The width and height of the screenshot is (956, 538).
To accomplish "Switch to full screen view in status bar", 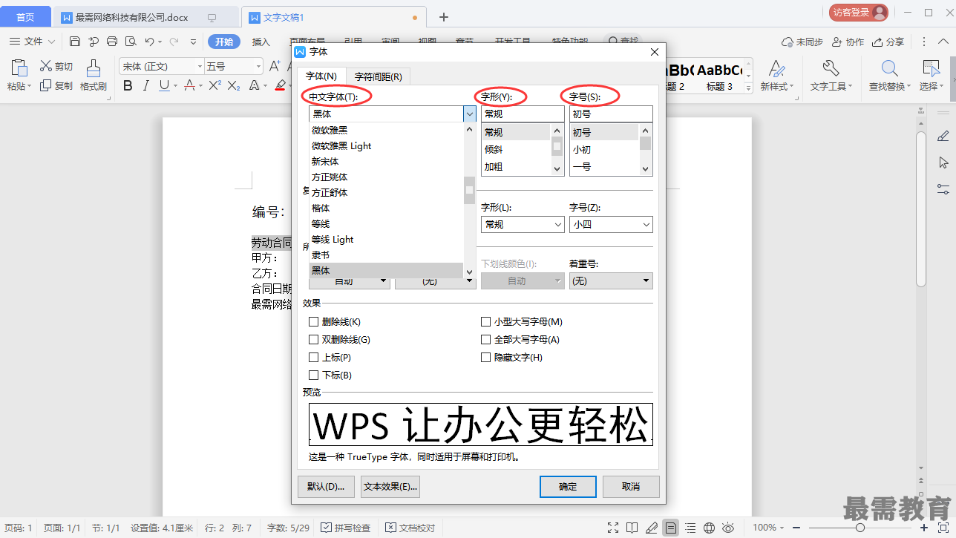I will 613,528.
